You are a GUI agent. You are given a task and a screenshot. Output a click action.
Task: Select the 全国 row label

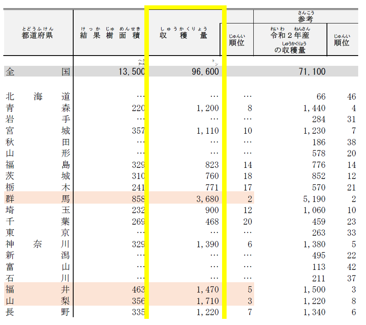[x=37, y=72]
